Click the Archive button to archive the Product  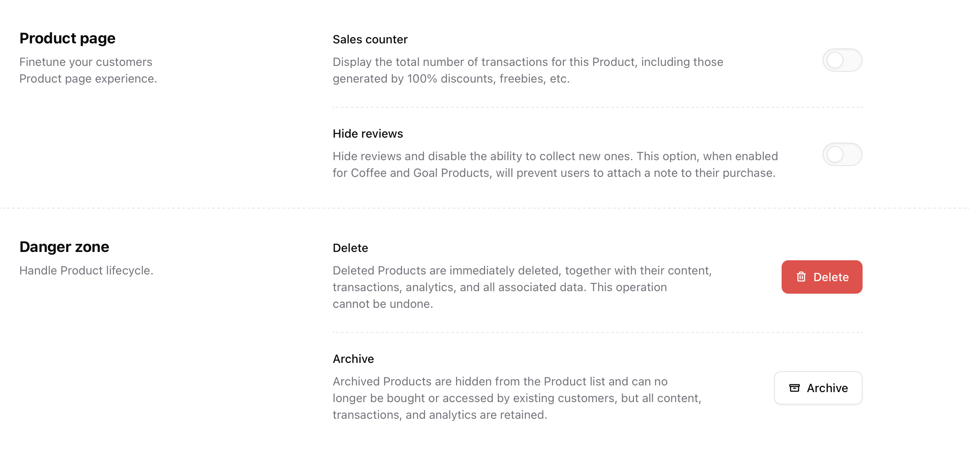[818, 388]
